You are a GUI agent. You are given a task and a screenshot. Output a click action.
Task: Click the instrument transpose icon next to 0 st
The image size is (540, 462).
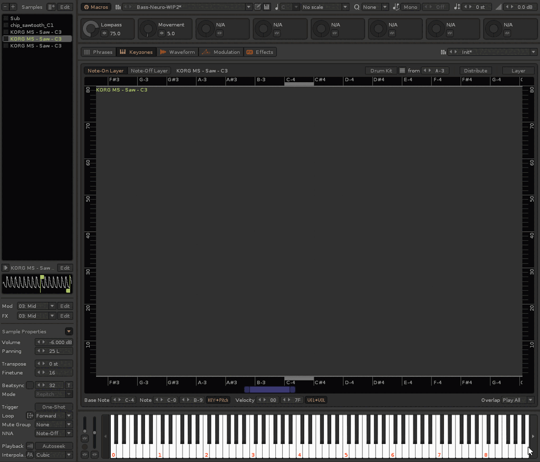[x=457, y=7]
